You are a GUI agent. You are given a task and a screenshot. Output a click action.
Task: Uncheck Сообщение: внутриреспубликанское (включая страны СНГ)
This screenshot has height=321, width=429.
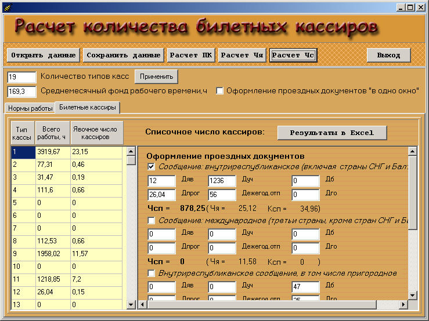tap(151, 167)
